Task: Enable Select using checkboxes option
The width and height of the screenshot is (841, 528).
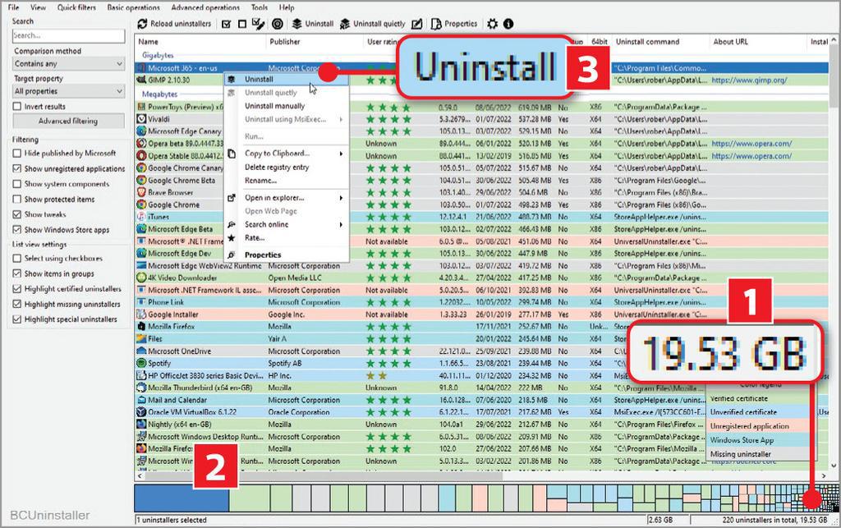Action: 17,259
